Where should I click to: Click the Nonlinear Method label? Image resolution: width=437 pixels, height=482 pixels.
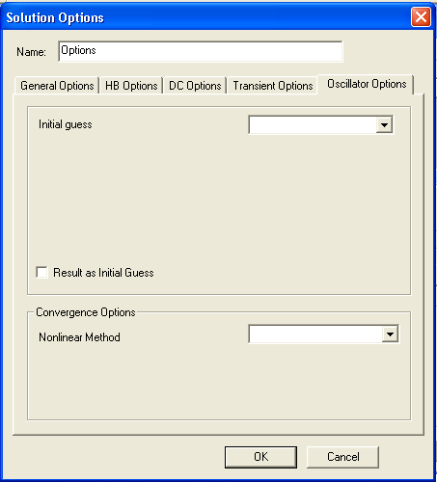(x=79, y=337)
